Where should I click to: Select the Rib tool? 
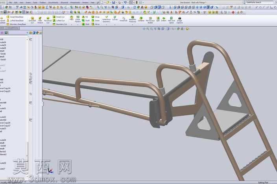[85, 17]
